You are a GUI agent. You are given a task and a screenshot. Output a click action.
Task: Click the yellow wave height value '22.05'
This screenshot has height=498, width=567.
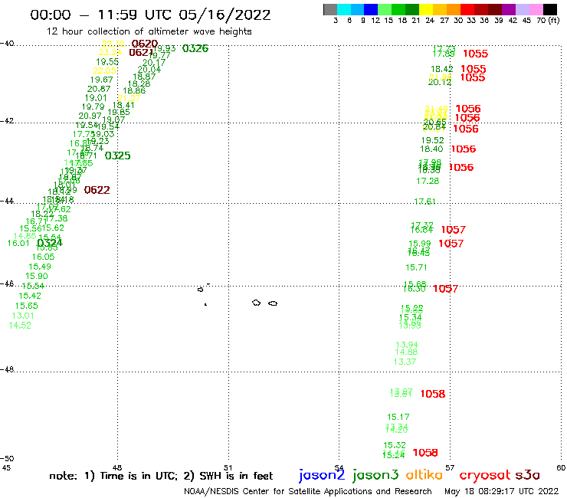[104, 70]
